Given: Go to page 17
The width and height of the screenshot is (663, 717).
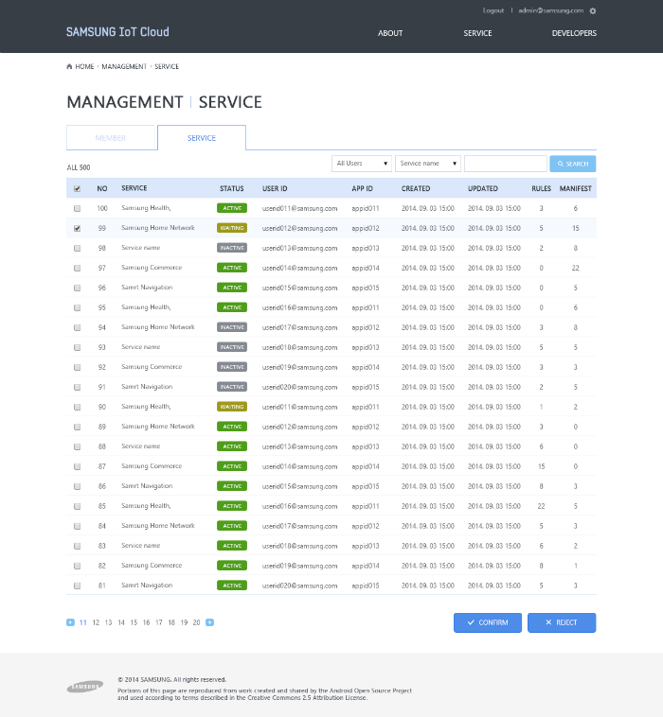Looking at the screenshot, I should coord(159,622).
